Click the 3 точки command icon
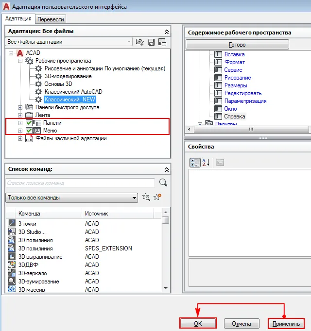Viewport: 311px width, 331px height. pyautogui.click(x=11, y=223)
